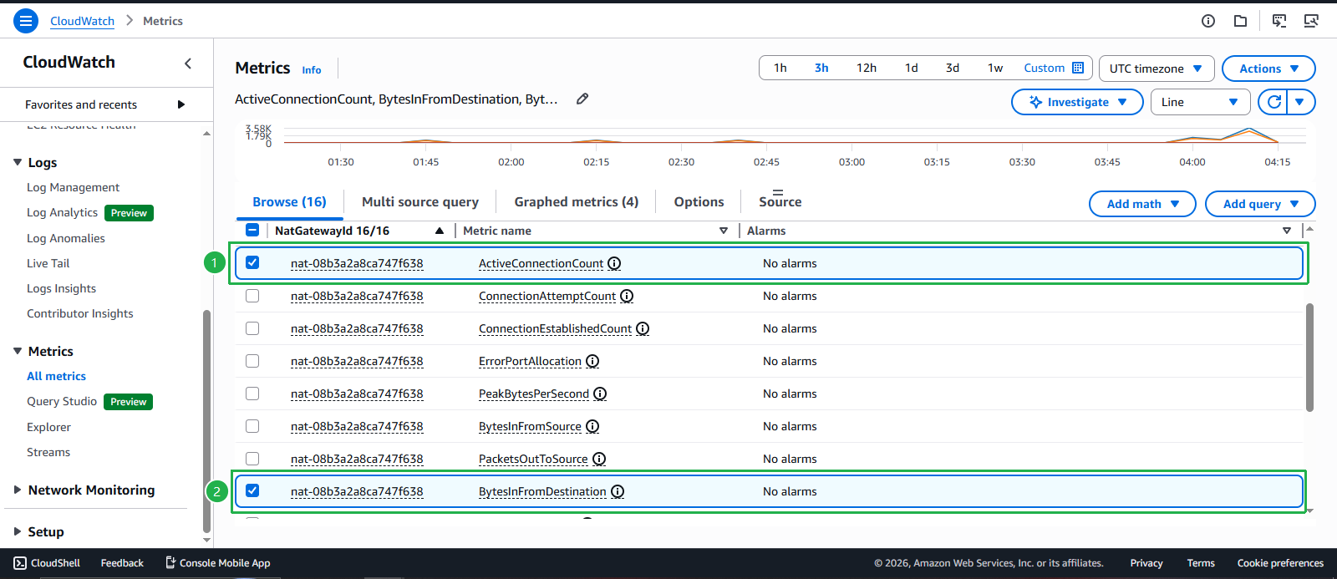Open the Investigate dropdown
Image resolution: width=1337 pixels, height=579 pixels.
[1077, 102]
